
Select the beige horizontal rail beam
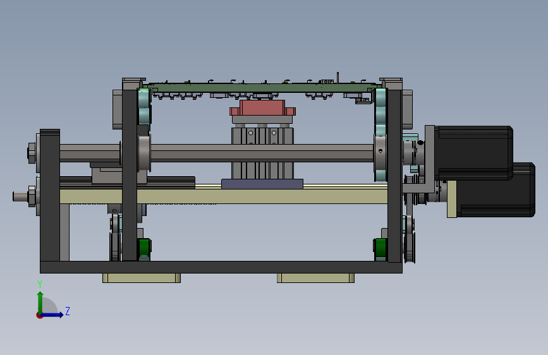point(224,196)
